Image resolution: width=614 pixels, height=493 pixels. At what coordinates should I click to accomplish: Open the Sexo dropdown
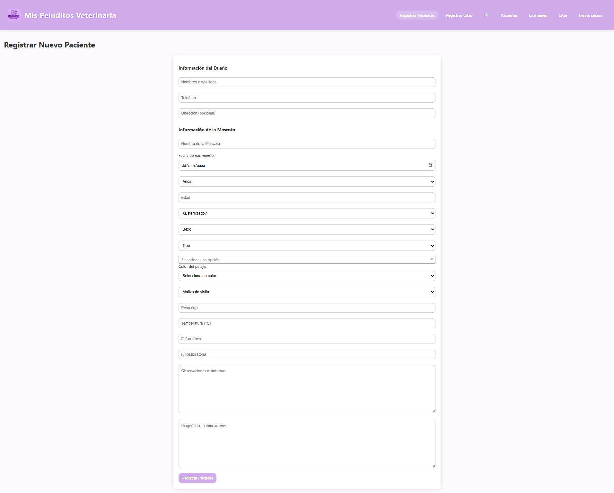307,229
